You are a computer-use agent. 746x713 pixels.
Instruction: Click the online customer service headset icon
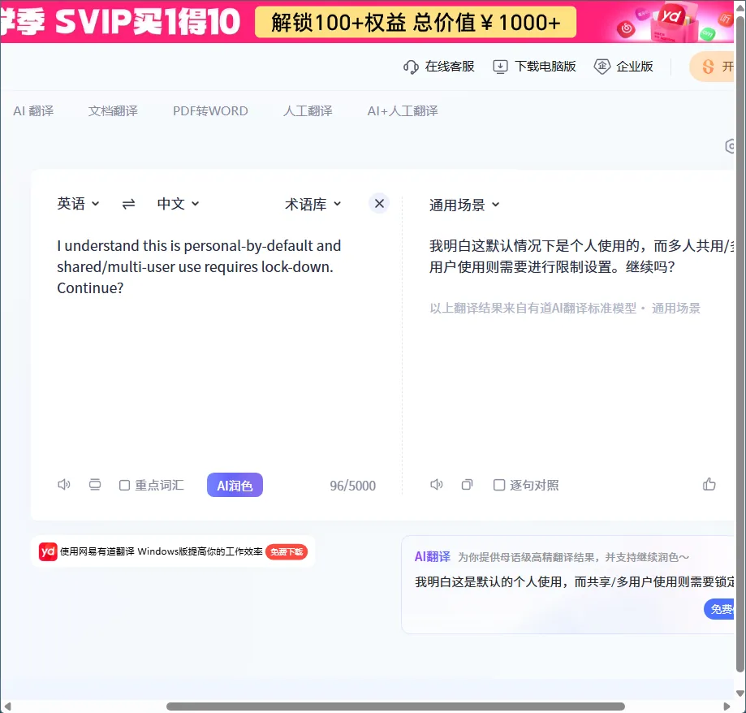(x=411, y=67)
